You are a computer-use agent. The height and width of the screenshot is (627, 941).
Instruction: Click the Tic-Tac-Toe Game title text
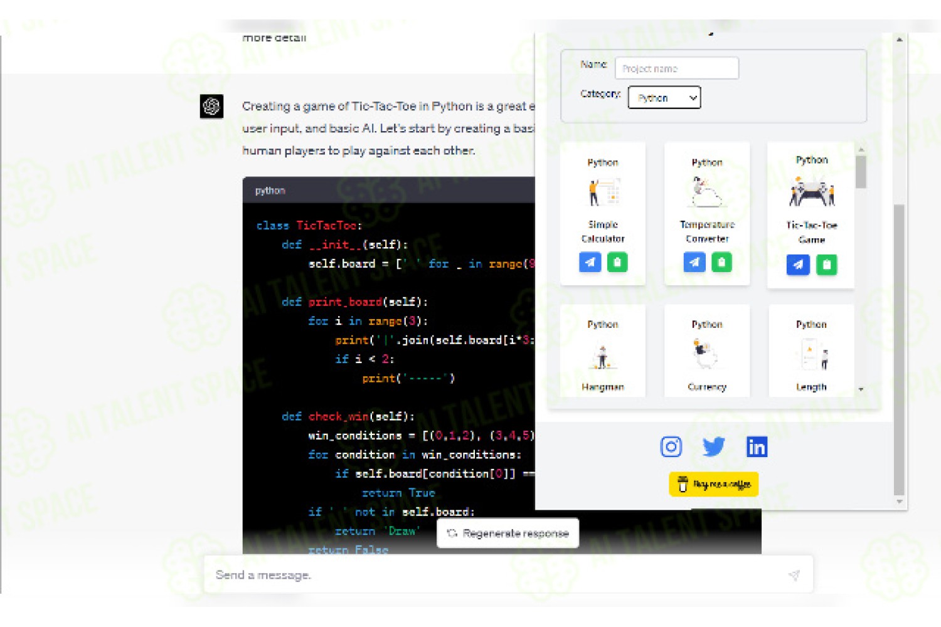(x=812, y=232)
